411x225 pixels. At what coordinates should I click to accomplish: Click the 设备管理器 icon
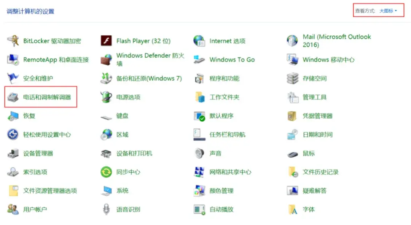click(13, 153)
